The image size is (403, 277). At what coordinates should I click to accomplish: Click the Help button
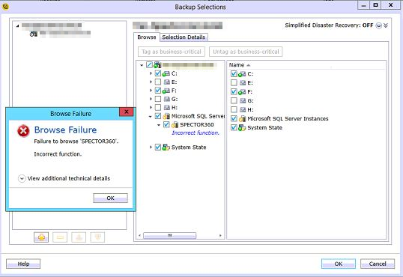[x=23, y=264]
